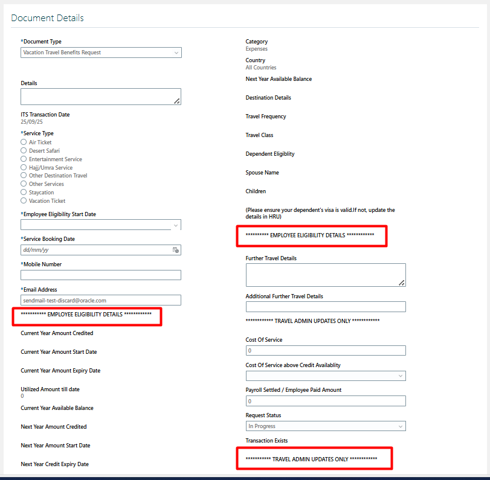Select the Vacation Ticket radio button
Viewport: 490px width, 480px height.
pos(24,200)
